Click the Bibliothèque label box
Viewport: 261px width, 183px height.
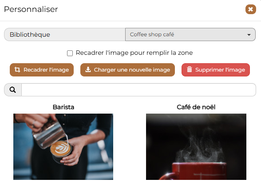tap(65, 34)
